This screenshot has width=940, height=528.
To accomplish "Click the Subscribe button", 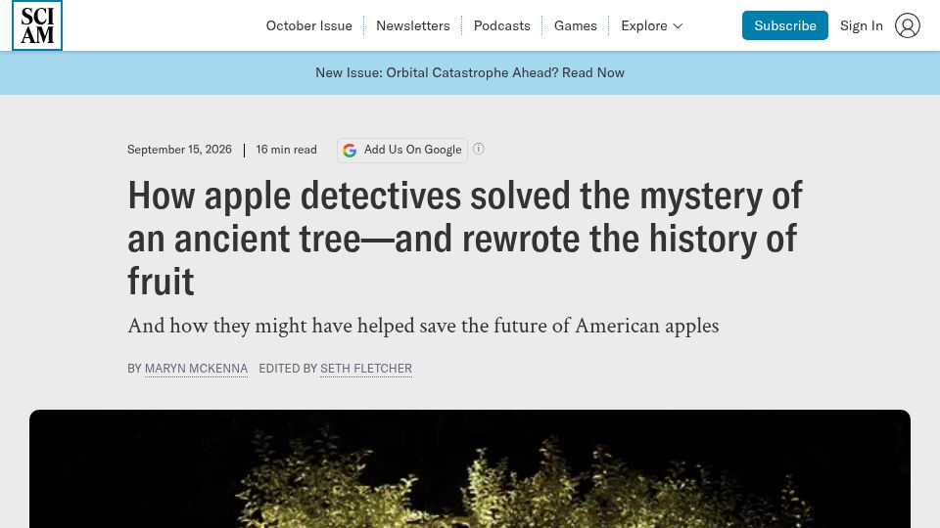I will pyautogui.click(x=784, y=25).
